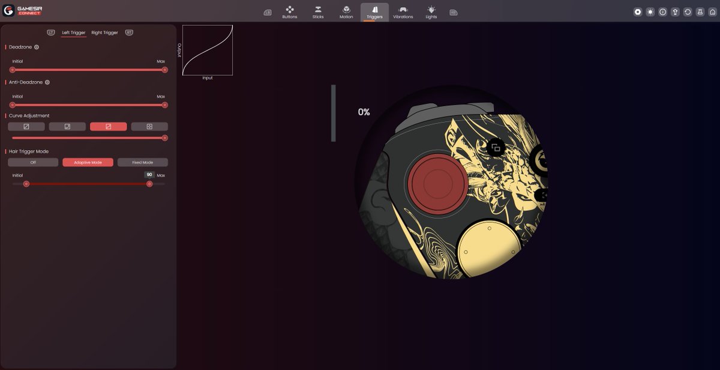The height and width of the screenshot is (370, 720).
Task: Click the LT icon beside Left Trigger
Action: click(x=51, y=32)
